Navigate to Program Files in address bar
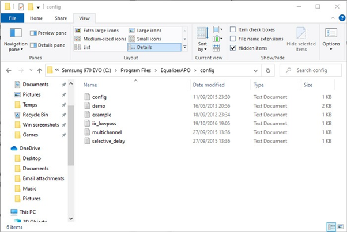 coord(135,70)
